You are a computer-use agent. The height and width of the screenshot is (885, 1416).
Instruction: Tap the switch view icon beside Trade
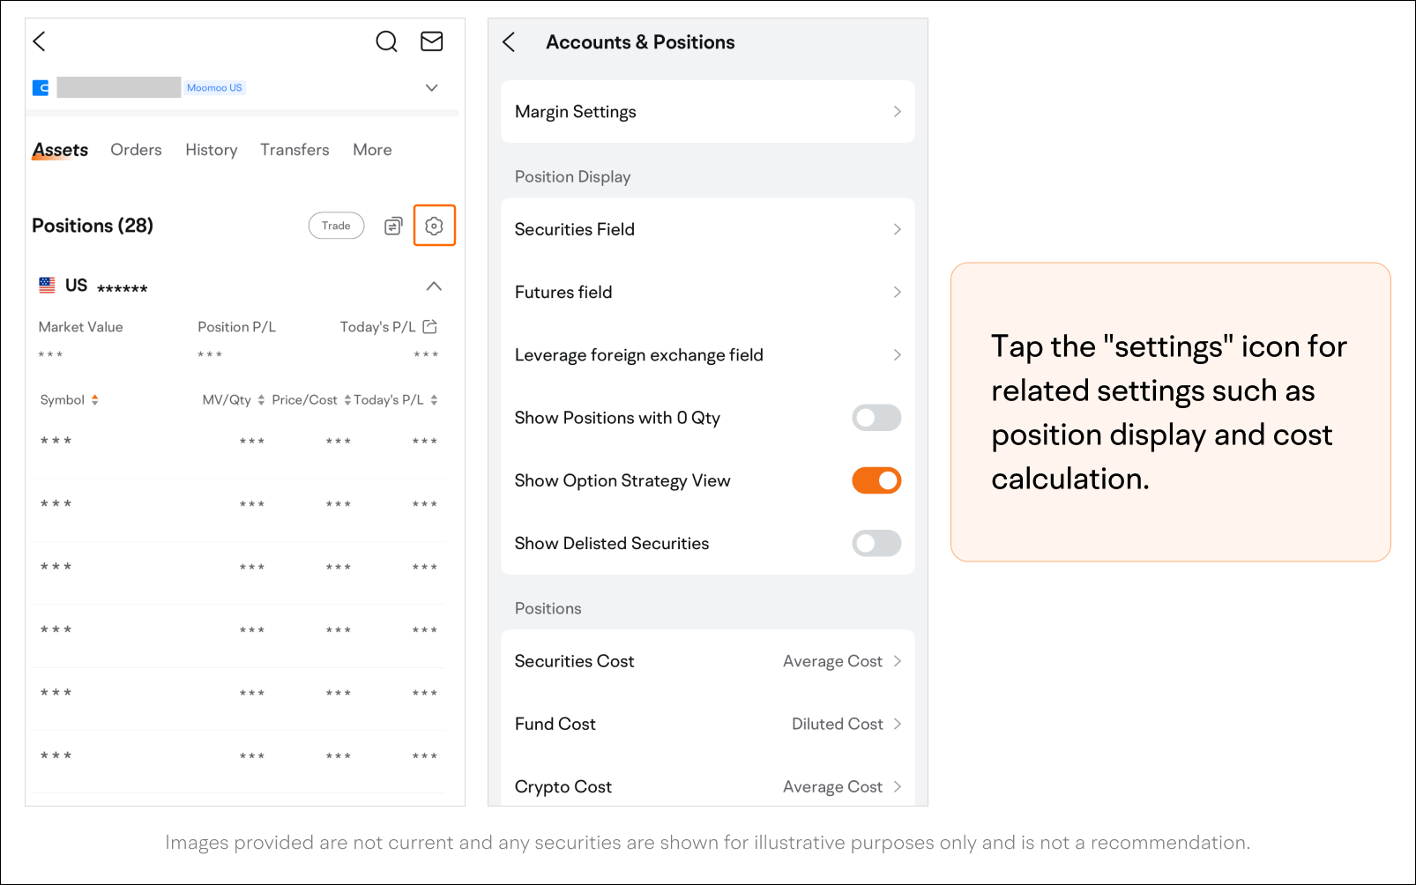coord(393,226)
